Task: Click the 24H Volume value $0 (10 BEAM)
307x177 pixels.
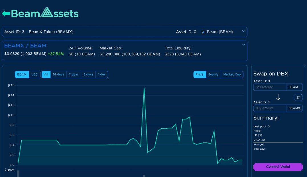Action: [x=82, y=54]
